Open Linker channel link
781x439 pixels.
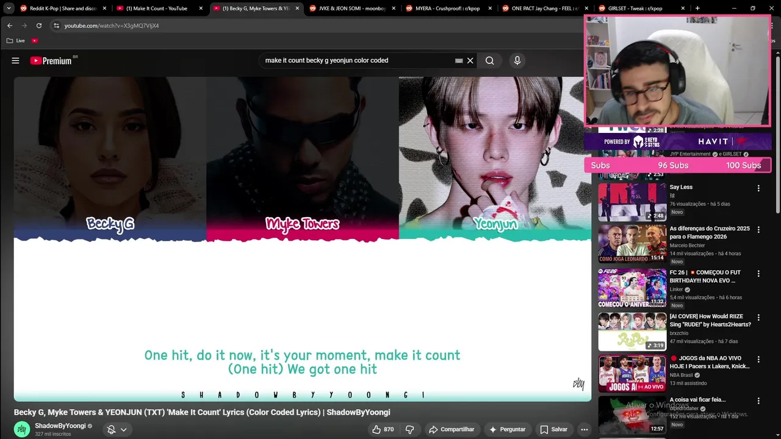[677, 290]
